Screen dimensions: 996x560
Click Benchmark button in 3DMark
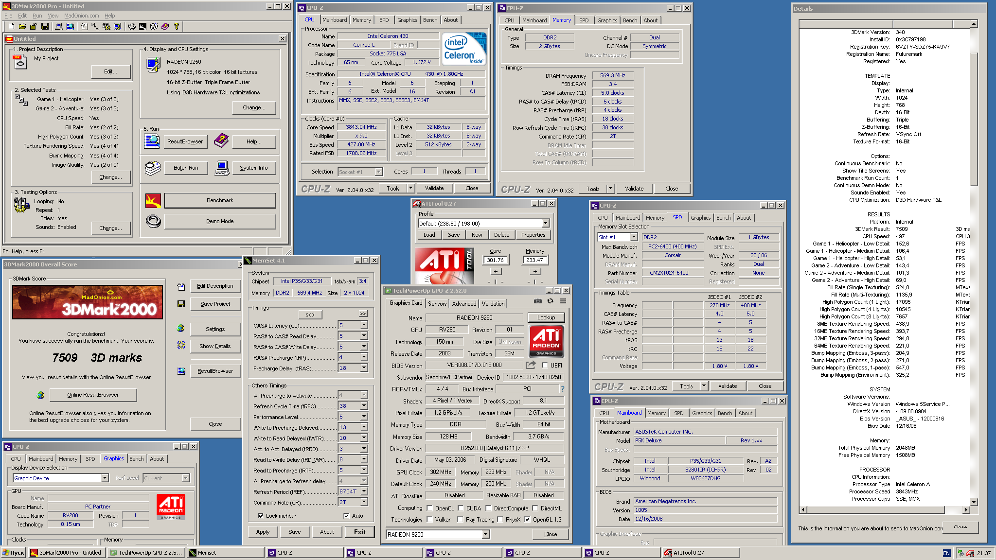(220, 200)
